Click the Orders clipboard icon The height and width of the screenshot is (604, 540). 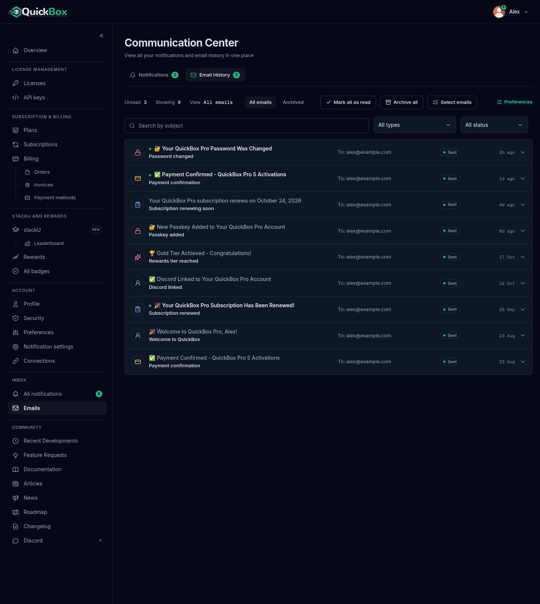[x=27, y=172]
